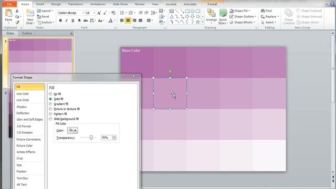Switch to the Outline pane tab
The width and height of the screenshot is (336, 189).
[27, 34]
